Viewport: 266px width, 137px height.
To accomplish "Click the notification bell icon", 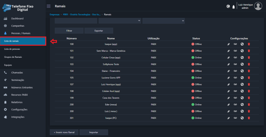I will tap(233, 6).
